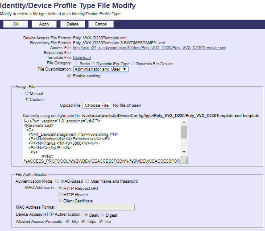The height and width of the screenshot is (231, 265).
Task: Enable User Name and Password authentication
Action: point(87,181)
